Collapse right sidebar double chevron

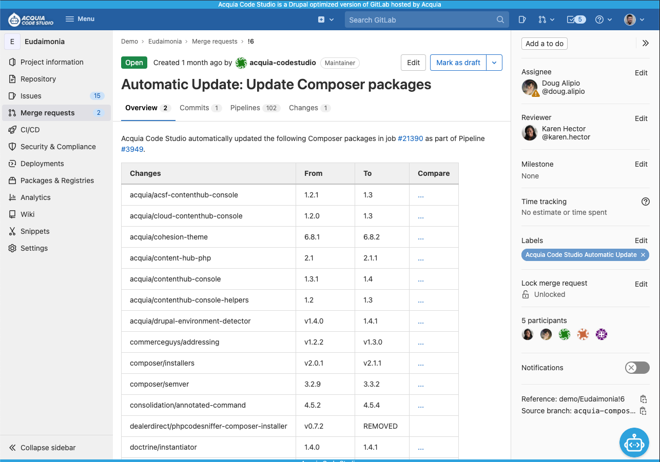click(646, 44)
